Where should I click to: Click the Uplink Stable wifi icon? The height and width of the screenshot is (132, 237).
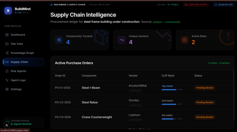pos(168,5)
